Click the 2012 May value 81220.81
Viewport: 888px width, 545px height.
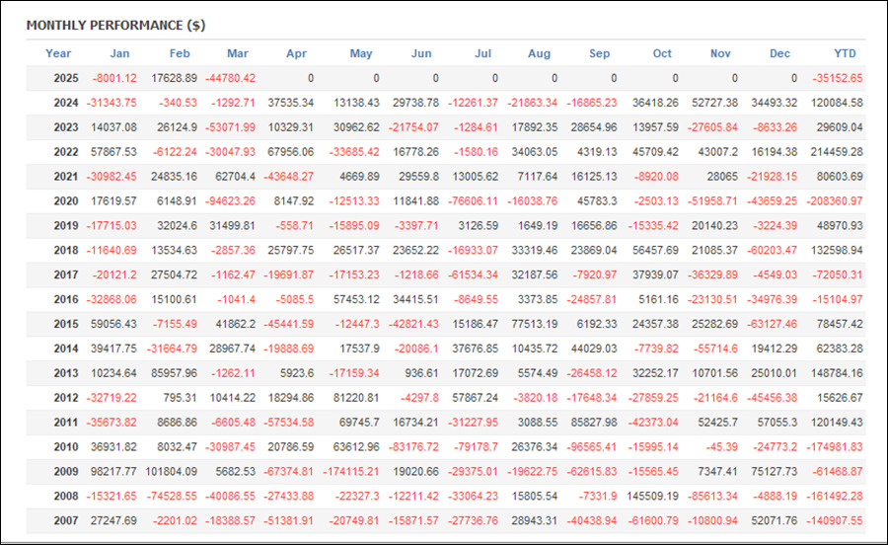coord(356,398)
